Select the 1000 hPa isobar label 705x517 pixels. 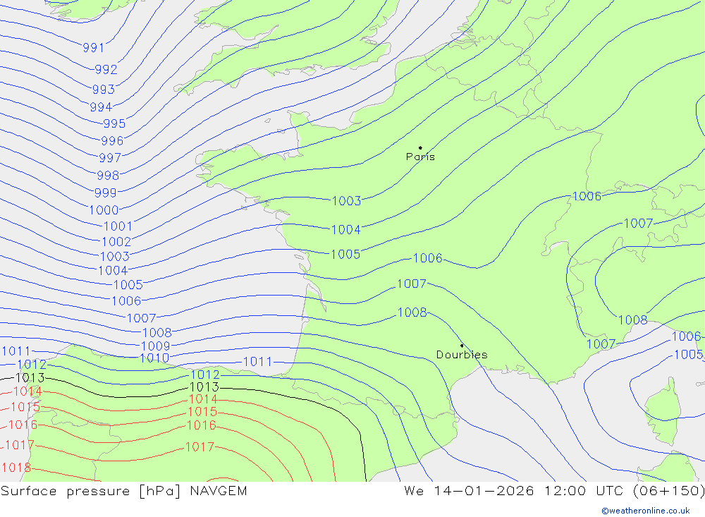tap(104, 210)
